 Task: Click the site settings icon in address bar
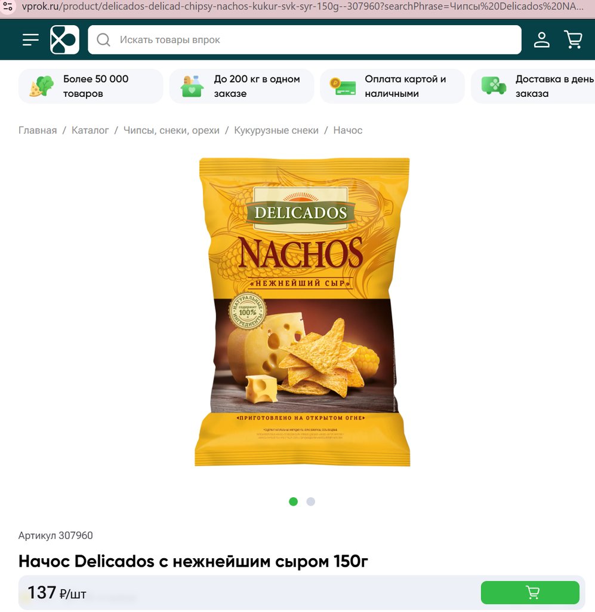pos(7,6)
